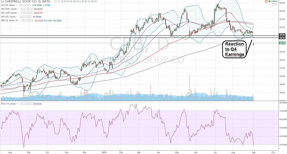Collapse the chart legend via the minus box
Image resolution: width=287 pixels, height=154 pixels.
pyautogui.click(x=2, y=2)
